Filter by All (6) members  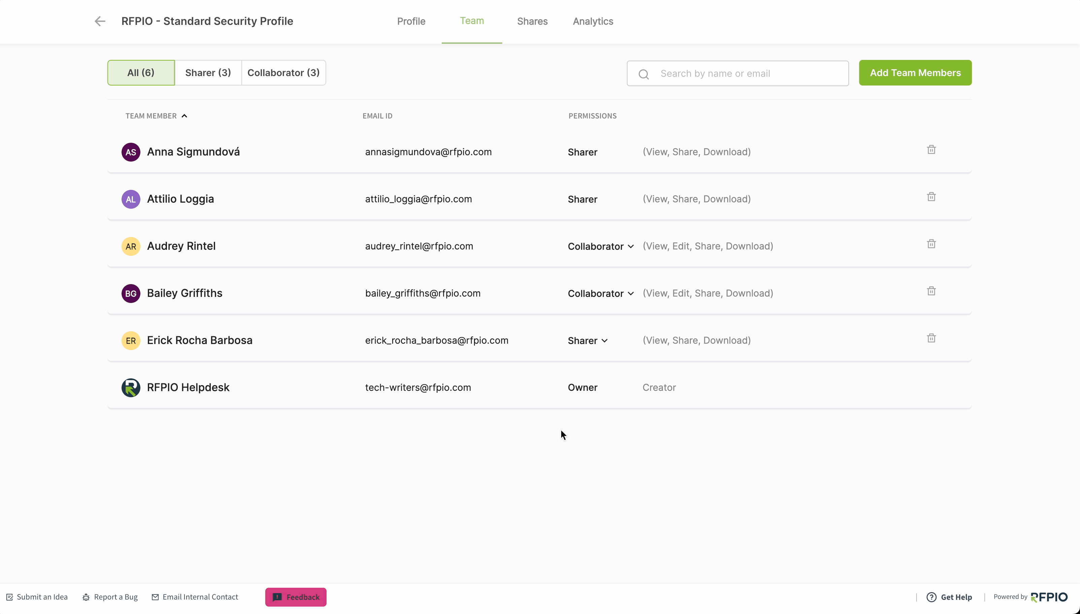click(141, 72)
